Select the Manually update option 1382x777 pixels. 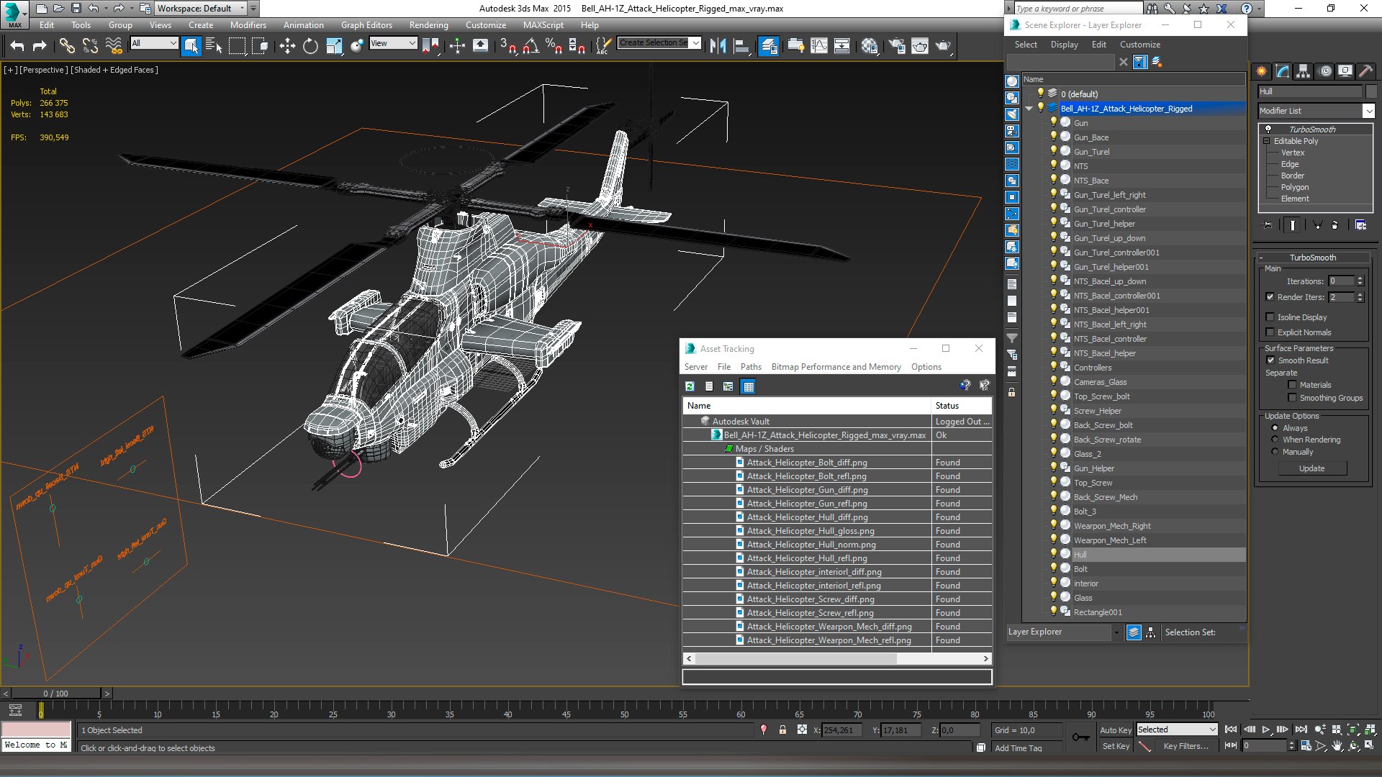pyautogui.click(x=1275, y=452)
